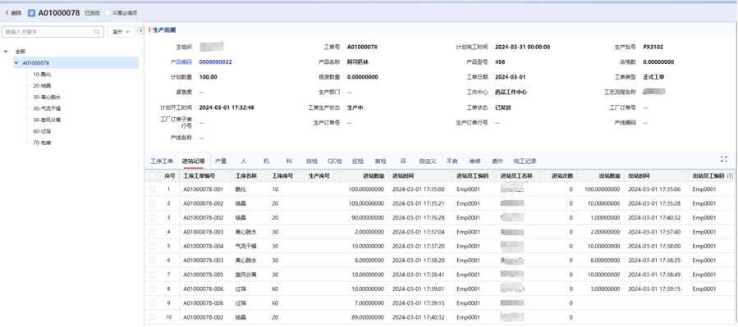Check the row 10 checkbox entered 17:40:32
This screenshot has height=327, width=738.
point(152,317)
